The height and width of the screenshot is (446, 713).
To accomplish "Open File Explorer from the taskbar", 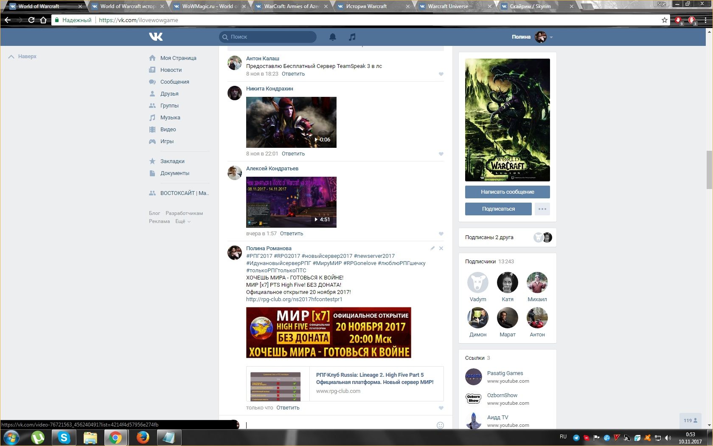I will coord(90,437).
